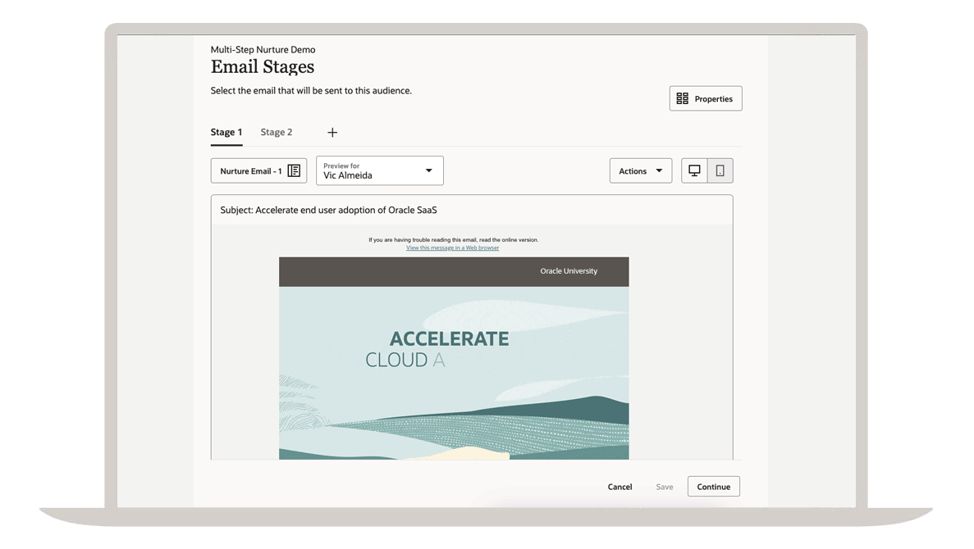The image size is (974, 549).
Task: Click the Cancel button
Action: (x=620, y=487)
